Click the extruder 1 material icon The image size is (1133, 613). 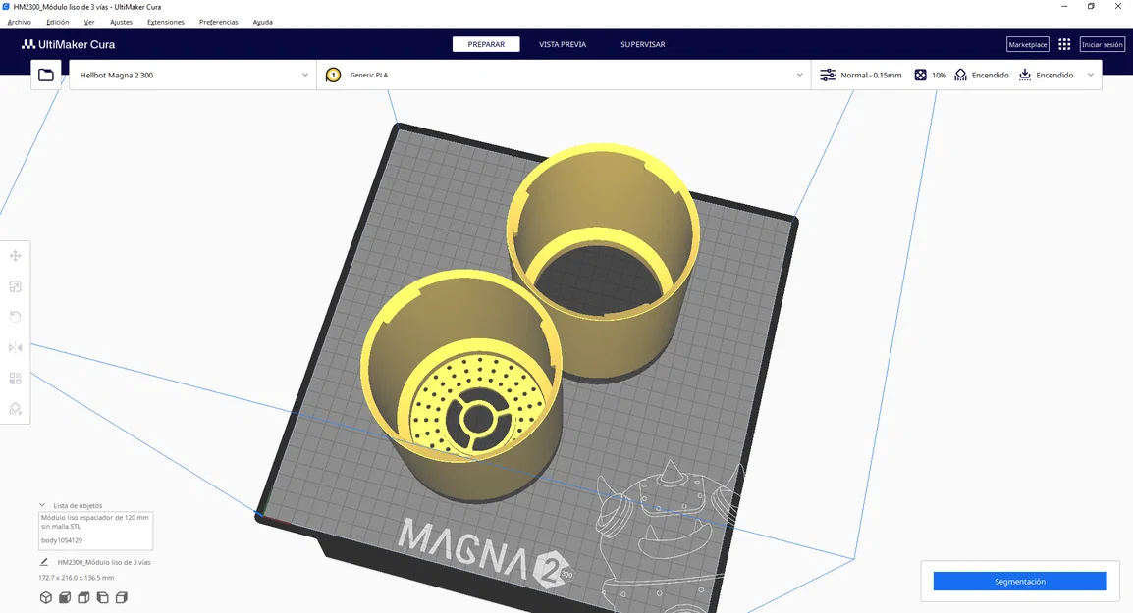coord(333,76)
